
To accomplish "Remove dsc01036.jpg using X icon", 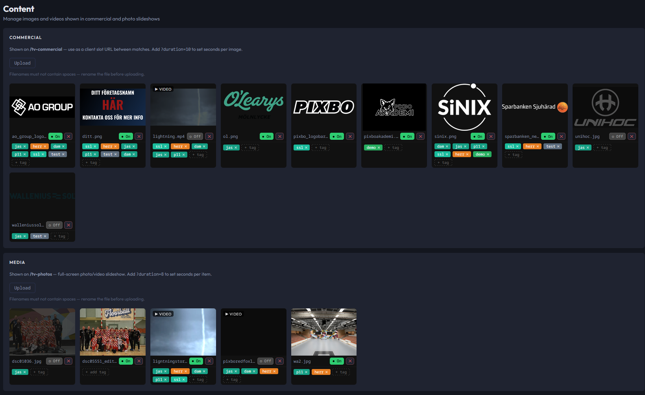I will 68,361.
